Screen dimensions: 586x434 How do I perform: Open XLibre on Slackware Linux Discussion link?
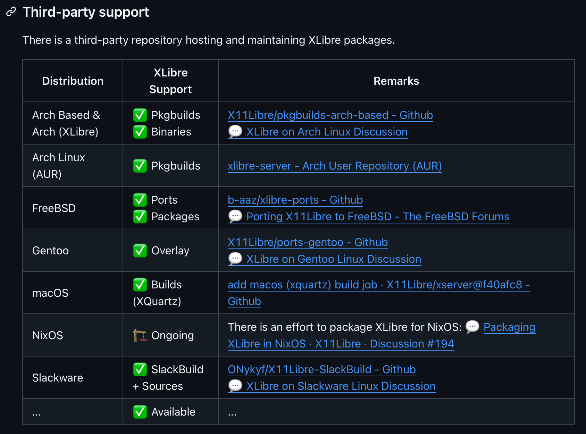(x=341, y=386)
